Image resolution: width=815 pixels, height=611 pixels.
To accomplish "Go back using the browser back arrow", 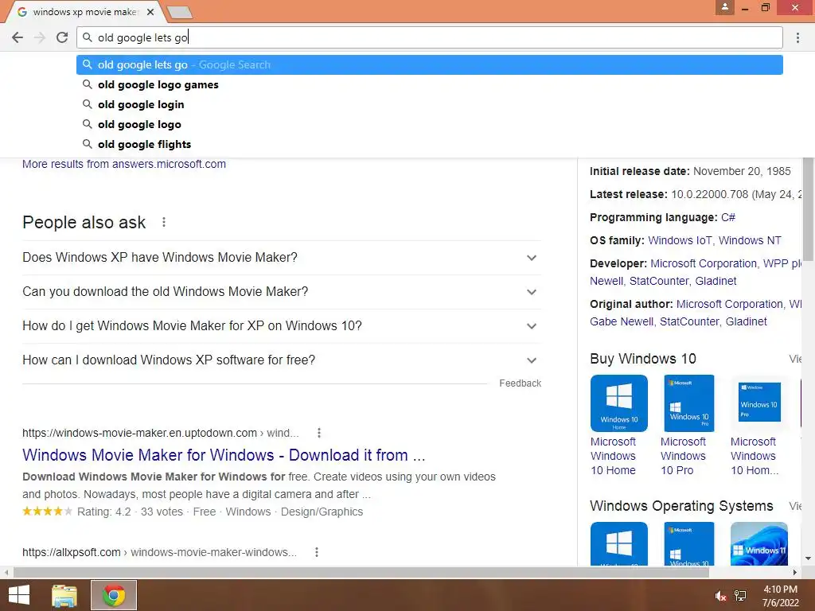I will (x=18, y=37).
